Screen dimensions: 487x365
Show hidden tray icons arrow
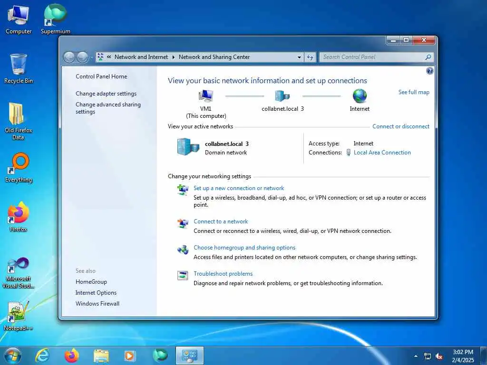coord(416,356)
